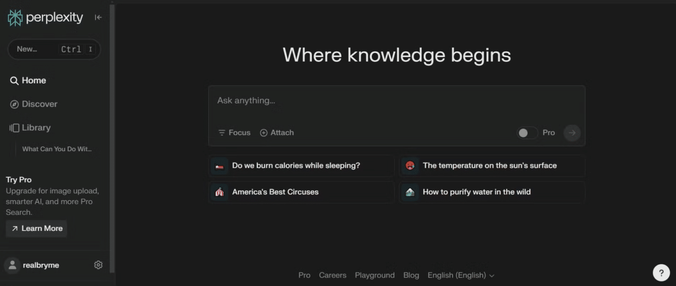The height and width of the screenshot is (286, 676).
Task: Open the Focus options menu
Action: (x=234, y=133)
